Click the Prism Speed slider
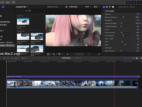The image size is (142, 107). pyautogui.click(x=125, y=36)
